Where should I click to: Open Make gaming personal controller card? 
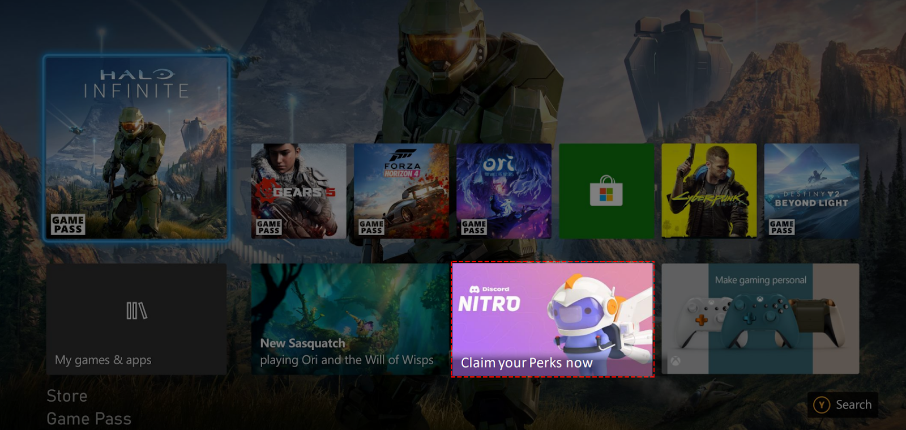pyautogui.click(x=760, y=319)
